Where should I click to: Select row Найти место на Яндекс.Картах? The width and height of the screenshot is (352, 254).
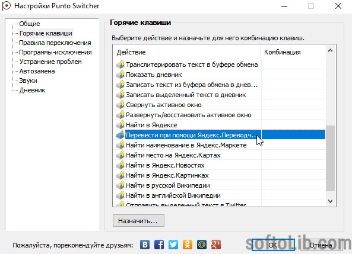pos(219,155)
